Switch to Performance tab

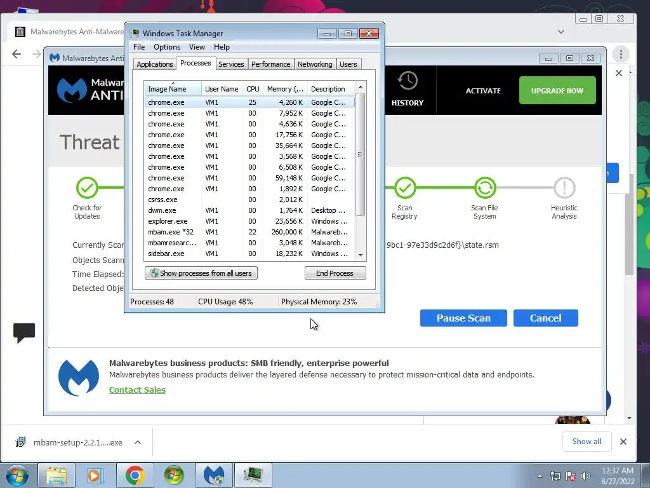click(270, 64)
